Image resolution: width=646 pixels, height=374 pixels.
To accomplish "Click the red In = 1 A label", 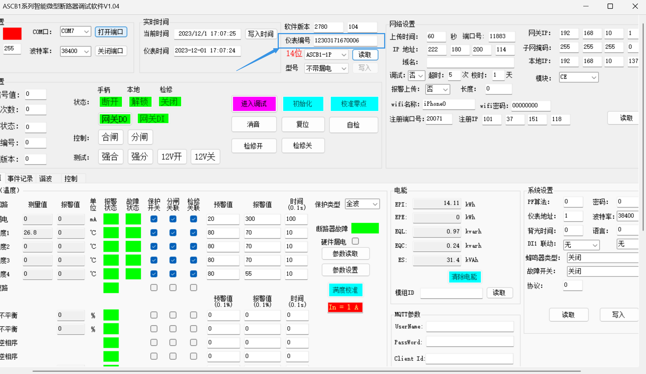I will click(345, 307).
